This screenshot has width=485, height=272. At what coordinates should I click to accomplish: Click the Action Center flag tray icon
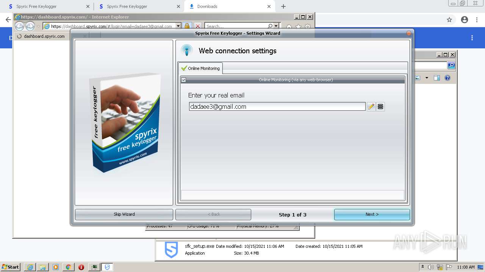click(x=449, y=267)
